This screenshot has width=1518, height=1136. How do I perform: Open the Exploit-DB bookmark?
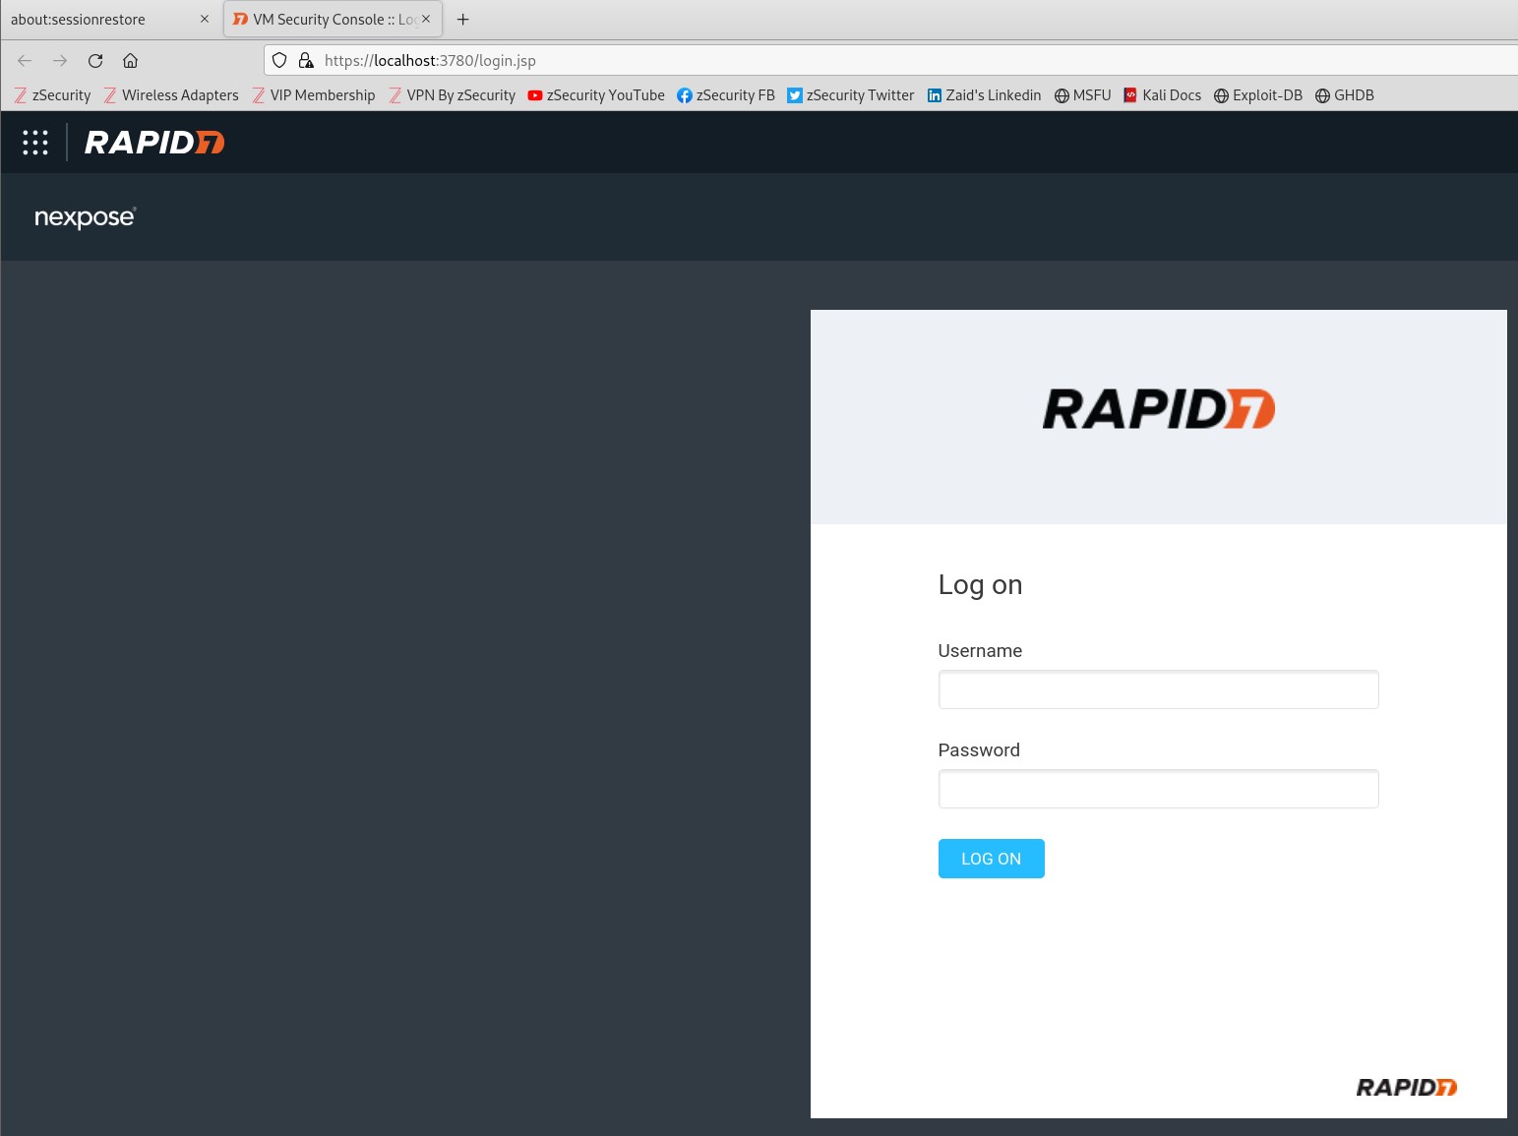click(1258, 95)
